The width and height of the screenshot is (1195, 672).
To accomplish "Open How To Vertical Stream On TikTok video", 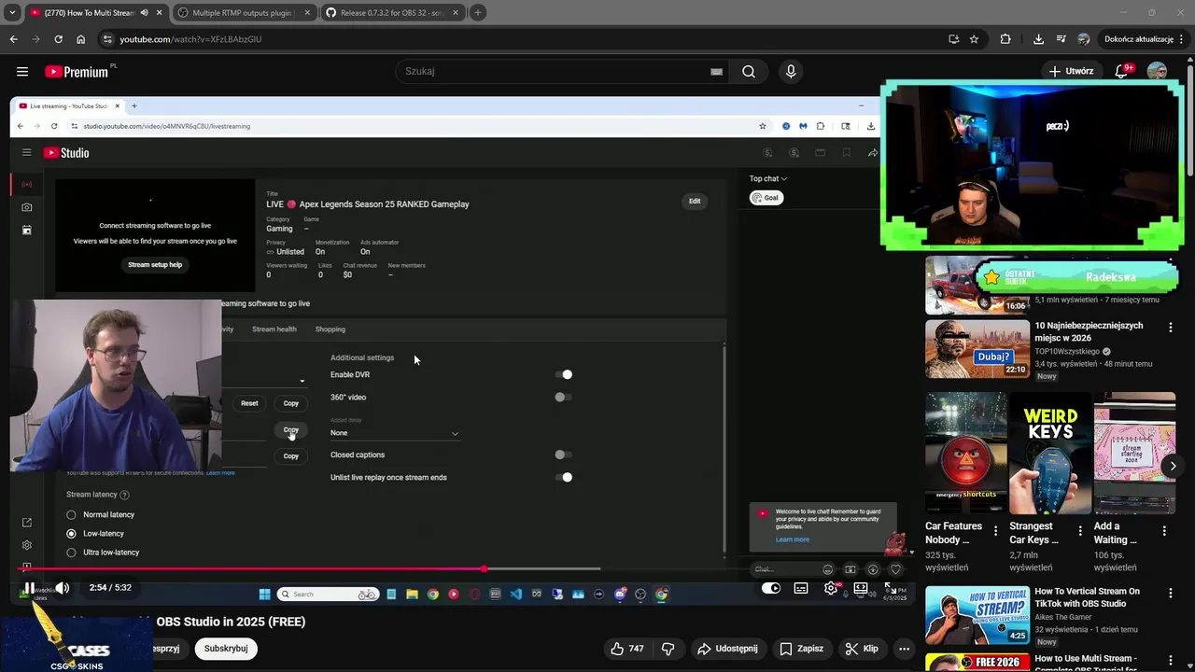I will (1087, 597).
